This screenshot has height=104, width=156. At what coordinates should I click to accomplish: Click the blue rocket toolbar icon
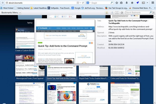[x=137, y=3]
